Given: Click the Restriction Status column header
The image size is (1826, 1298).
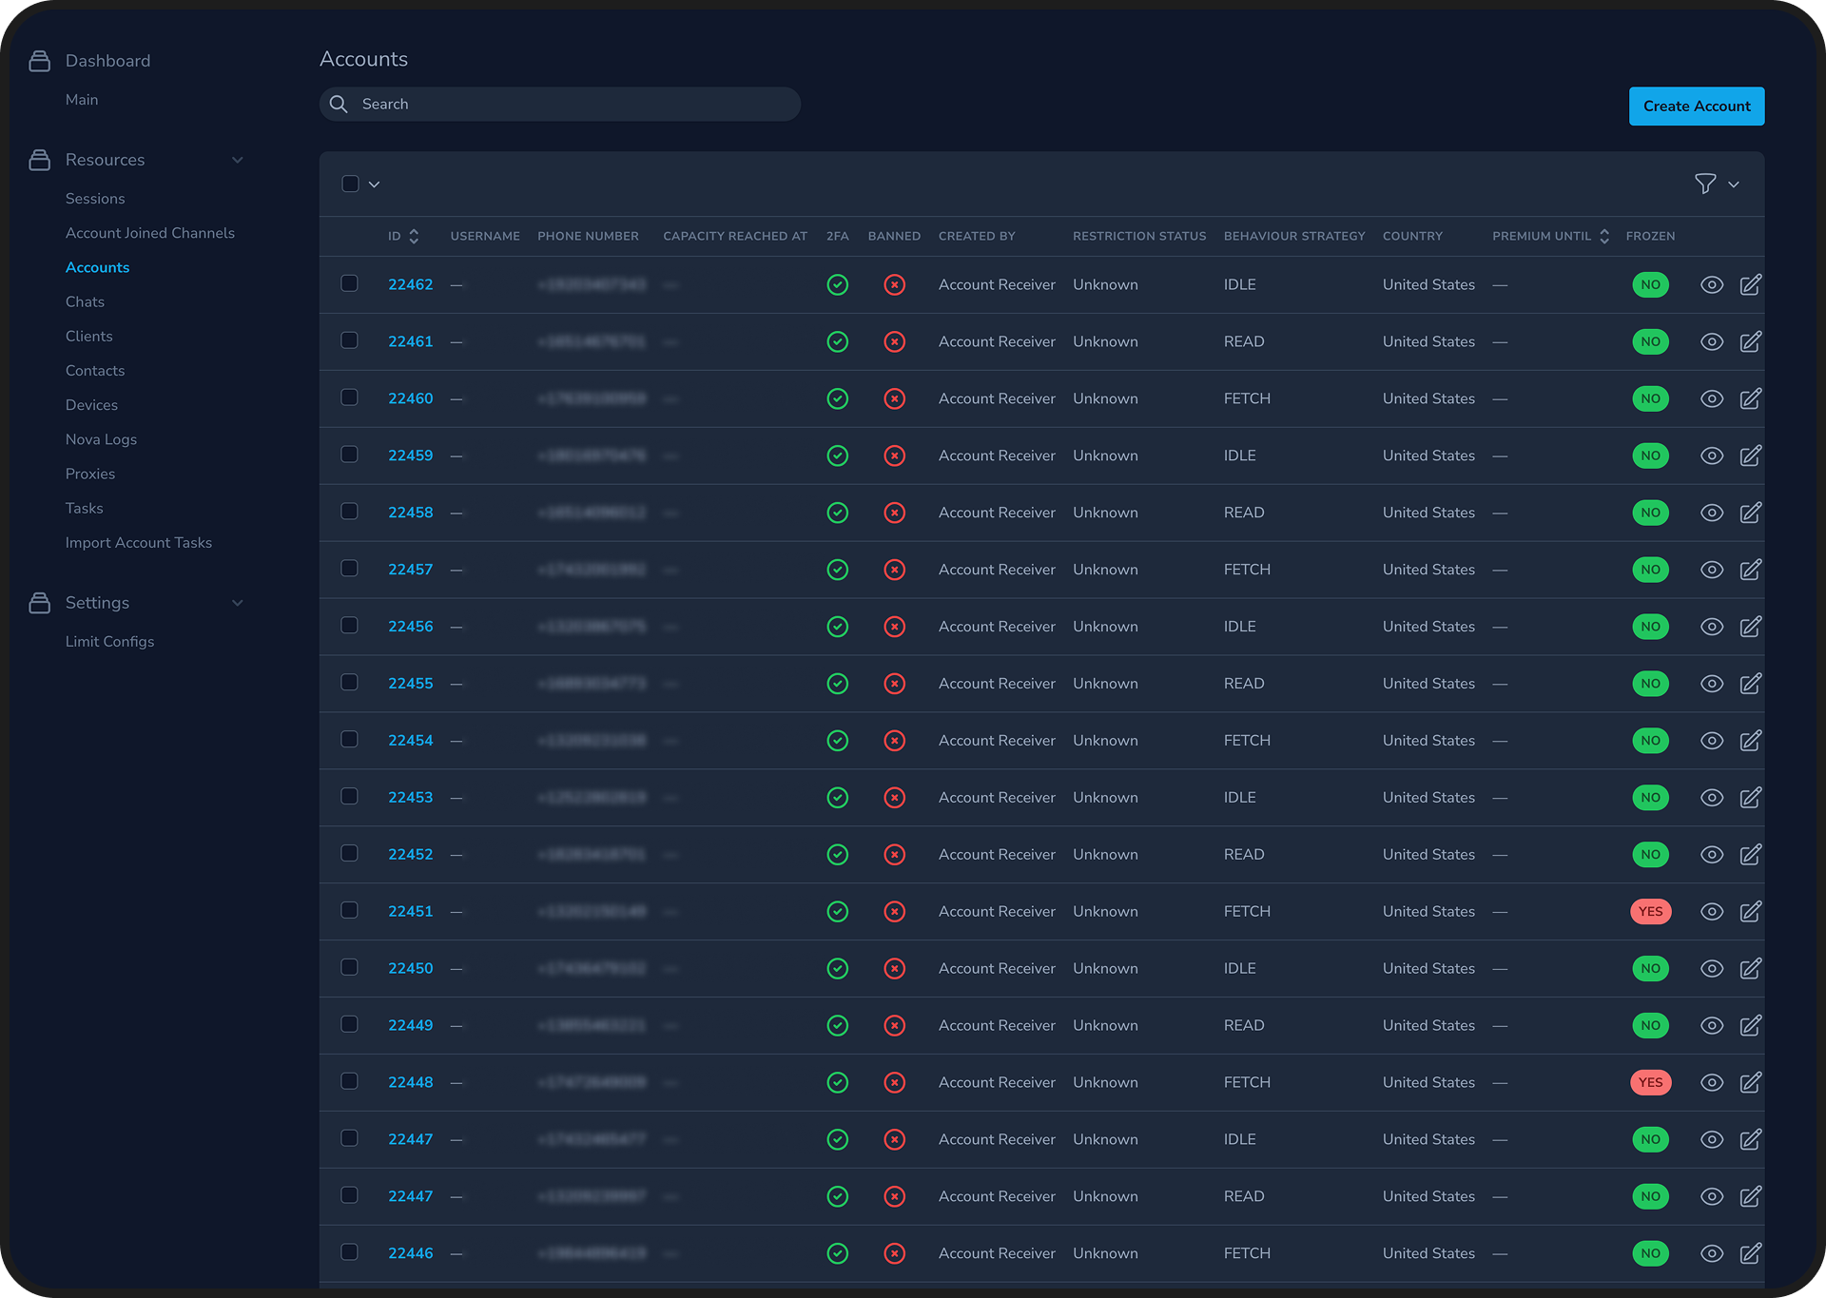Looking at the screenshot, I should 1139,236.
